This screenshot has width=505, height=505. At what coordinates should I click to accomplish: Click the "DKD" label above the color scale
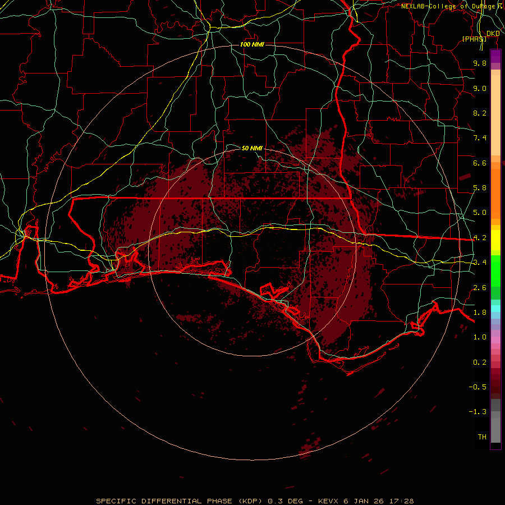pos(493,34)
